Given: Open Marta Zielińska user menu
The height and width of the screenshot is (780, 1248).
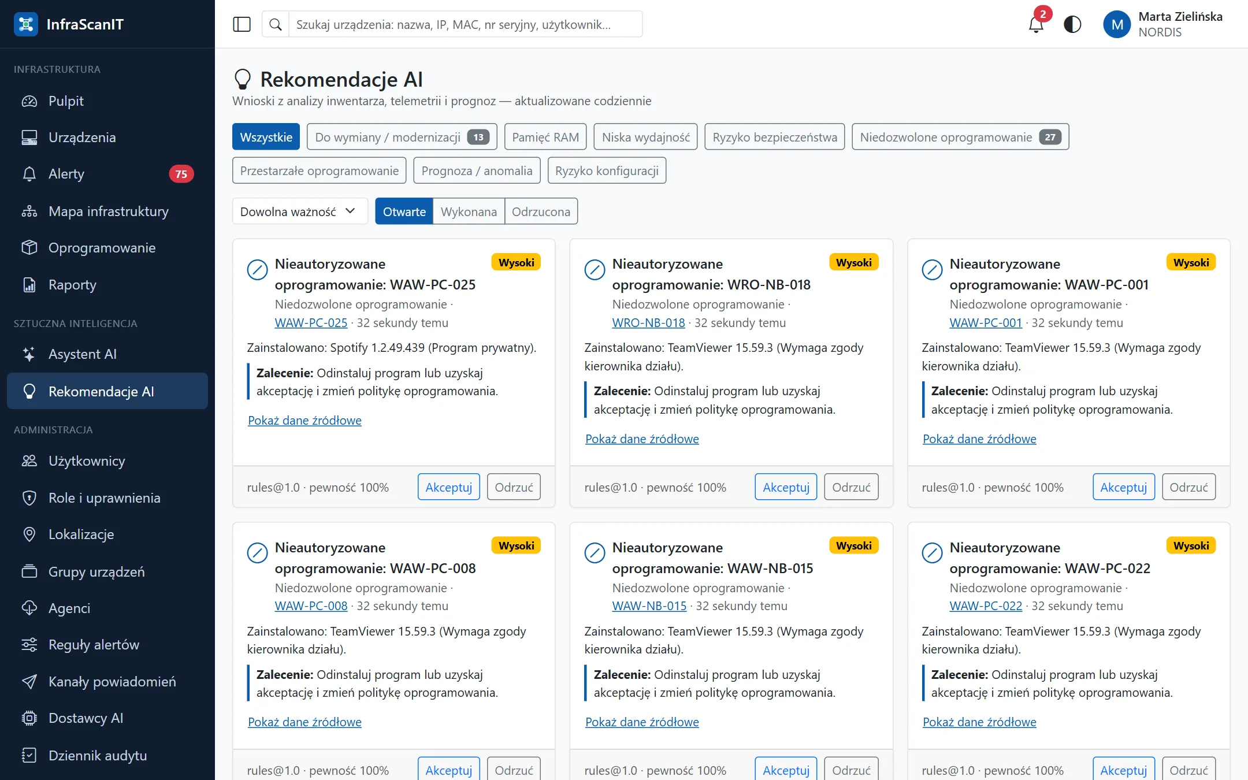Looking at the screenshot, I should click(x=1163, y=24).
